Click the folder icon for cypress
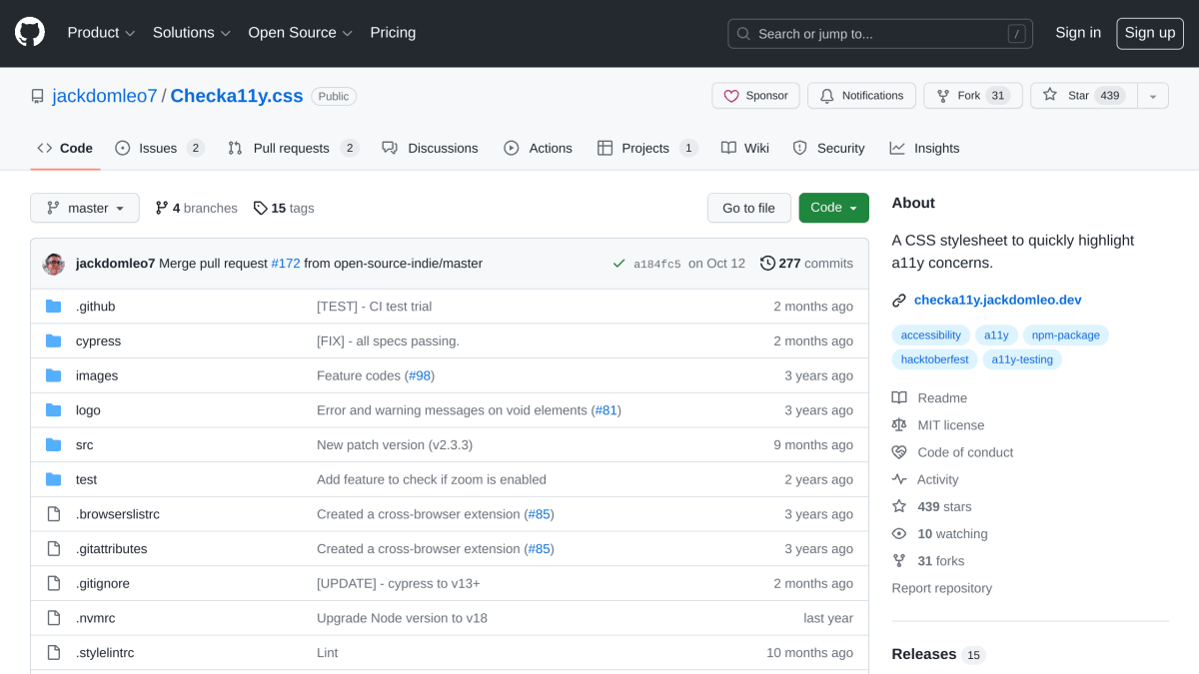The height and width of the screenshot is (674, 1199). (54, 341)
